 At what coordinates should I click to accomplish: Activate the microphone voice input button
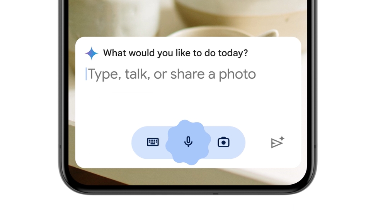188,142
